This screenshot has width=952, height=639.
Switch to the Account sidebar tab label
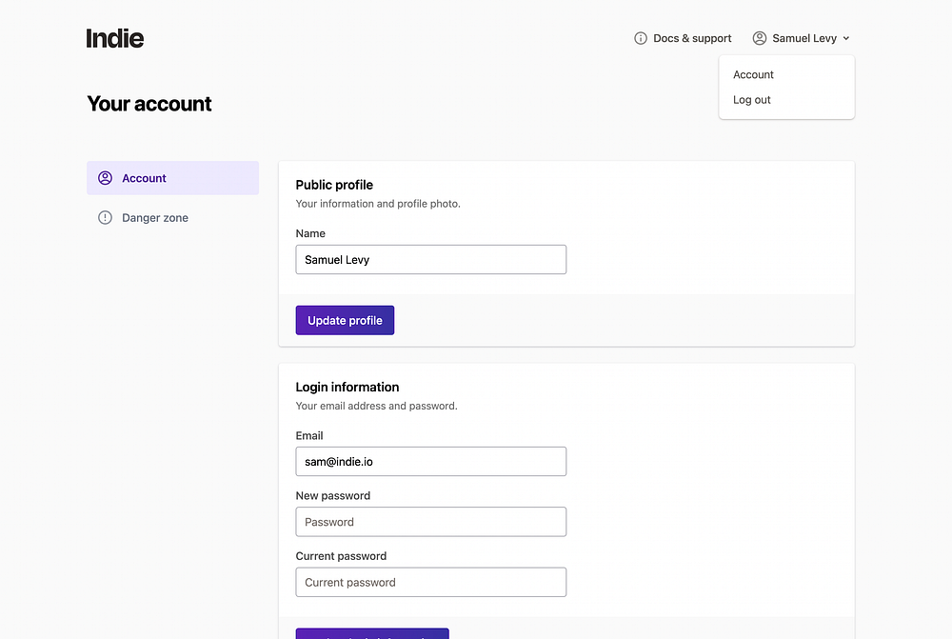144,178
